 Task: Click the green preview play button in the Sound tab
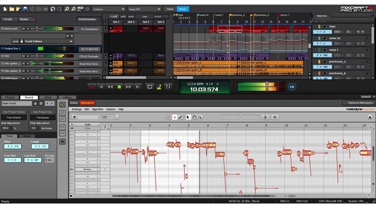coord(62,105)
